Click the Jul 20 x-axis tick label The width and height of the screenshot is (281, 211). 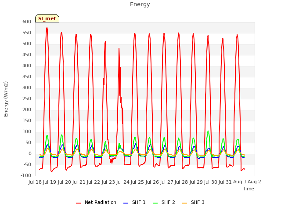pos(65,182)
